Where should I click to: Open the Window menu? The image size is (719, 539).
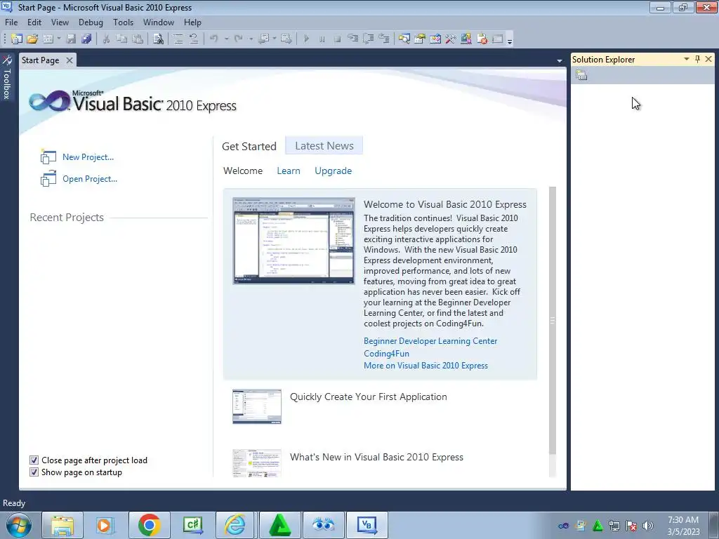pyautogui.click(x=159, y=22)
